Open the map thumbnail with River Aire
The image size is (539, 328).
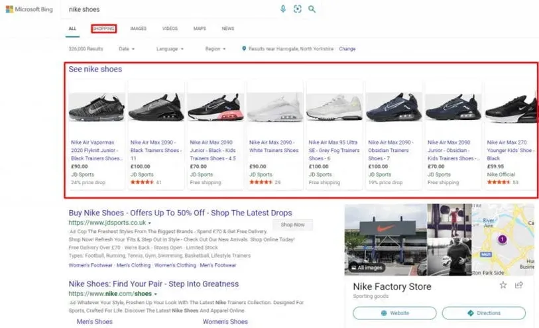point(505,239)
